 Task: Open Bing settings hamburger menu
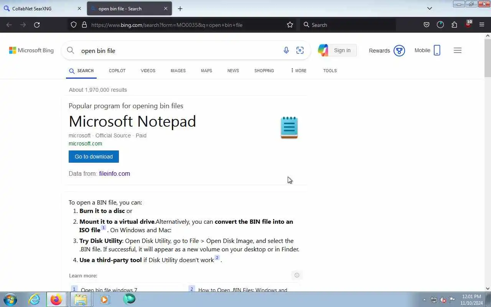tap(457, 50)
